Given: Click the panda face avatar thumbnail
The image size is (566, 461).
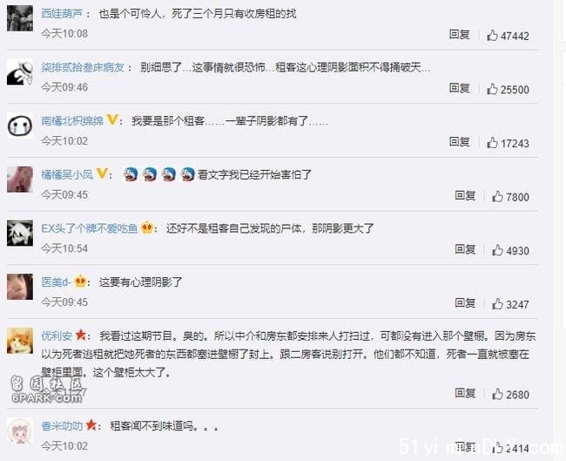Looking at the screenshot, I should click(20, 125).
